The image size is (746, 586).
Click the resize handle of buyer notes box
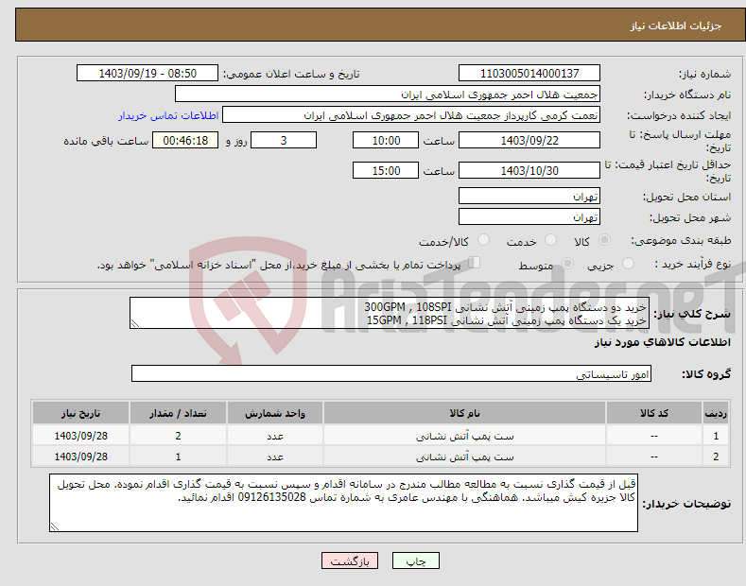(55, 526)
